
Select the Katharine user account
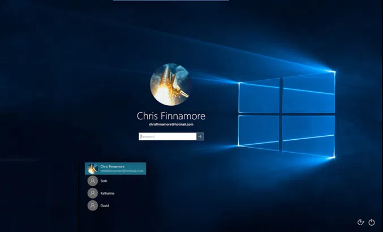[115, 193]
